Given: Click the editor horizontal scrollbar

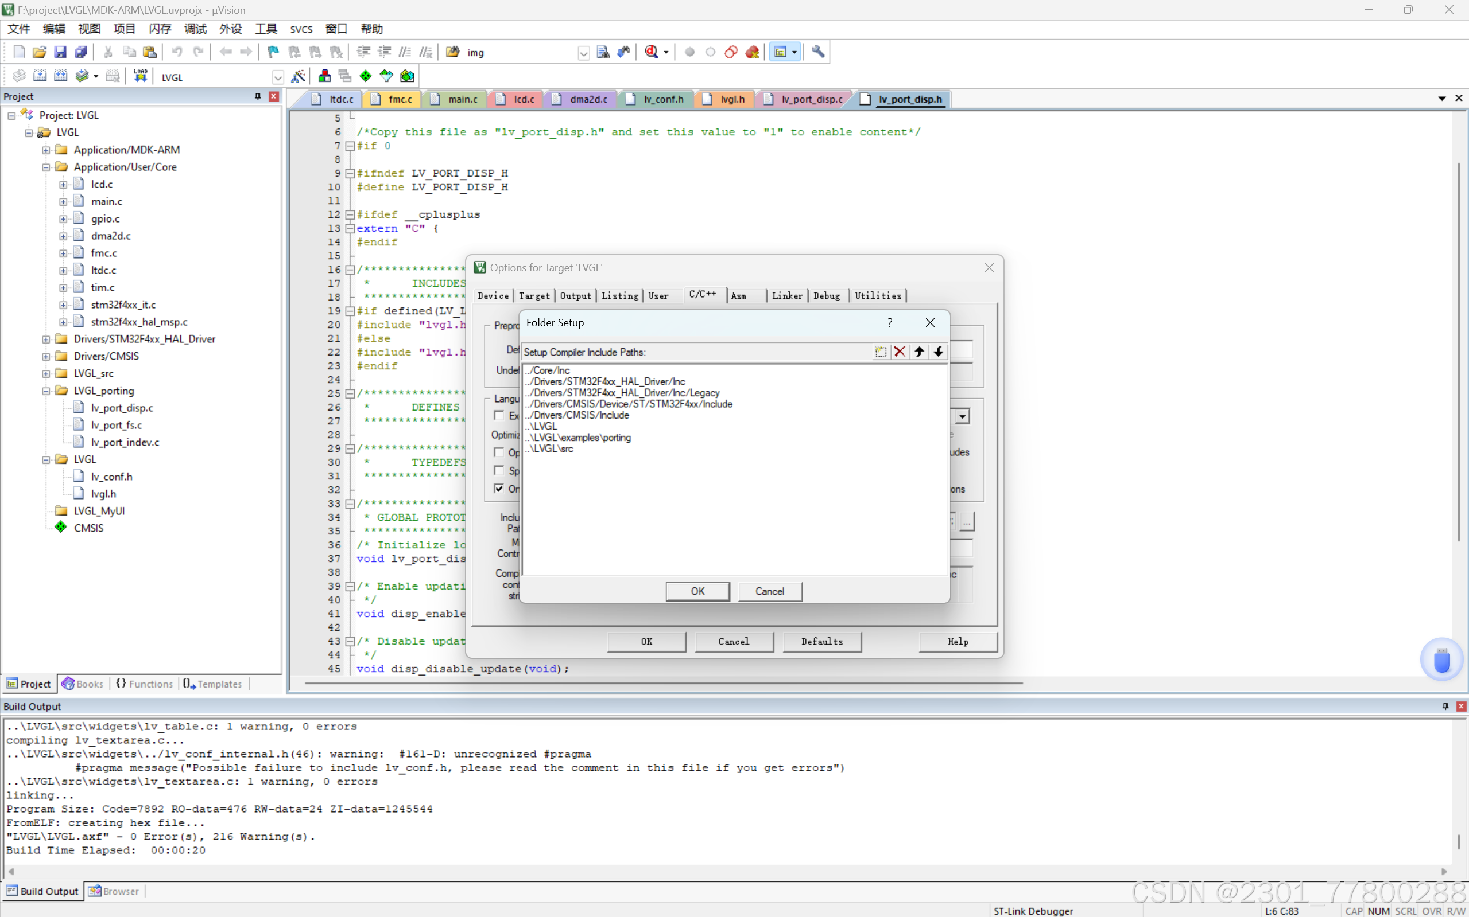Looking at the screenshot, I should 663,684.
